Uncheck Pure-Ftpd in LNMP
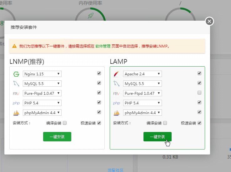This screenshot has height=172, width=231. pos(99,93)
